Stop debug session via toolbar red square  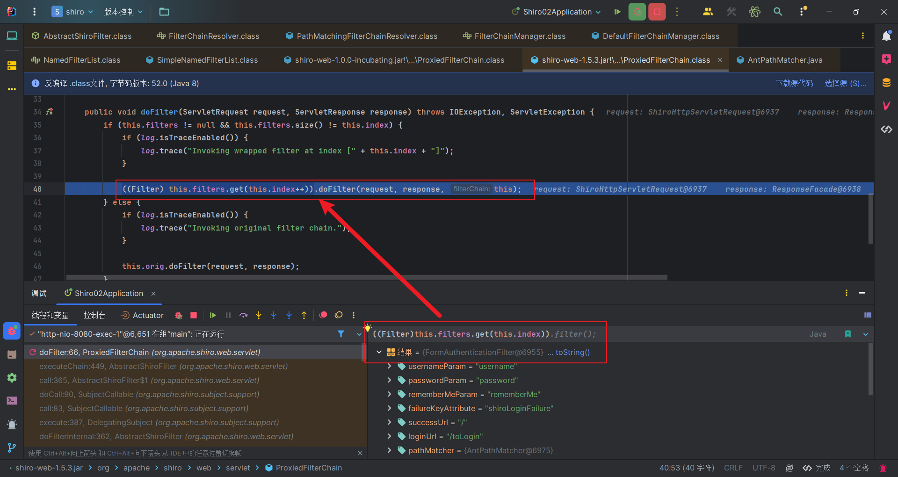click(194, 315)
